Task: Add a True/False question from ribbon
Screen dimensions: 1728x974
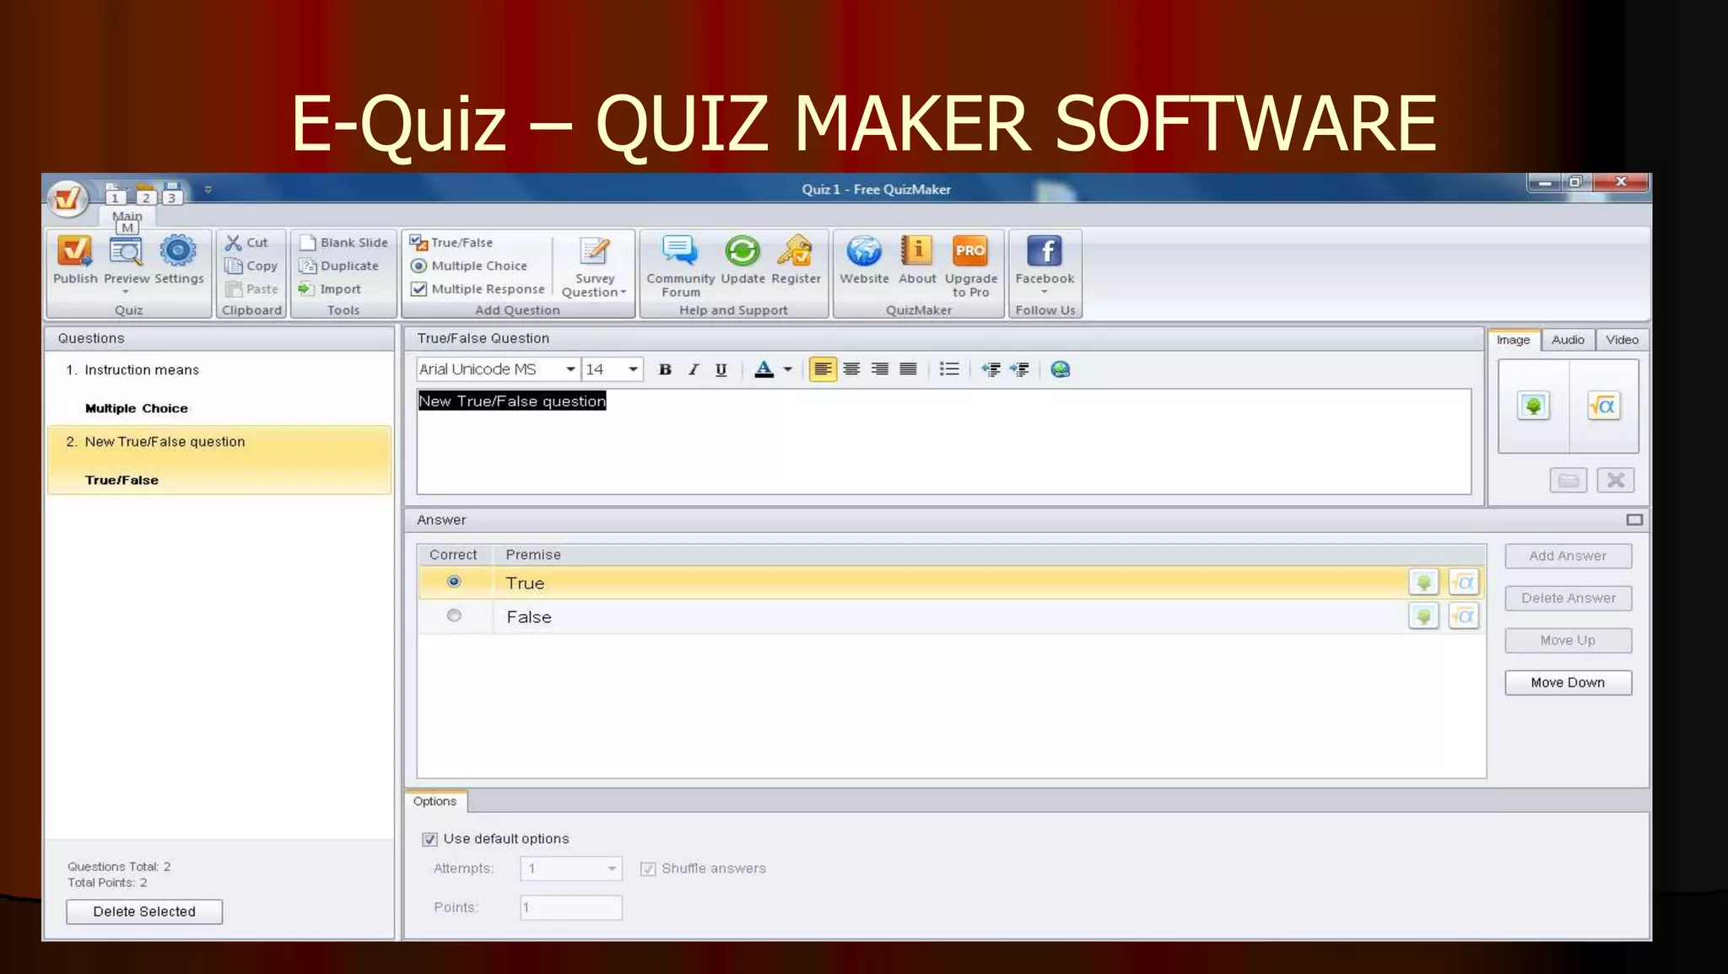Action: point(451,243)
